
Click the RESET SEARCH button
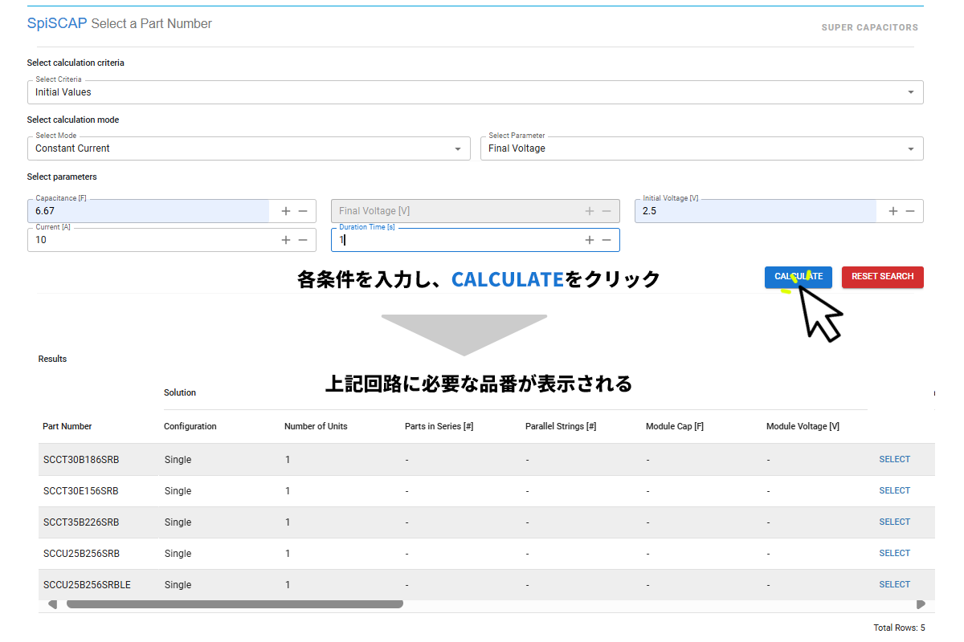[x=882, y=277]
